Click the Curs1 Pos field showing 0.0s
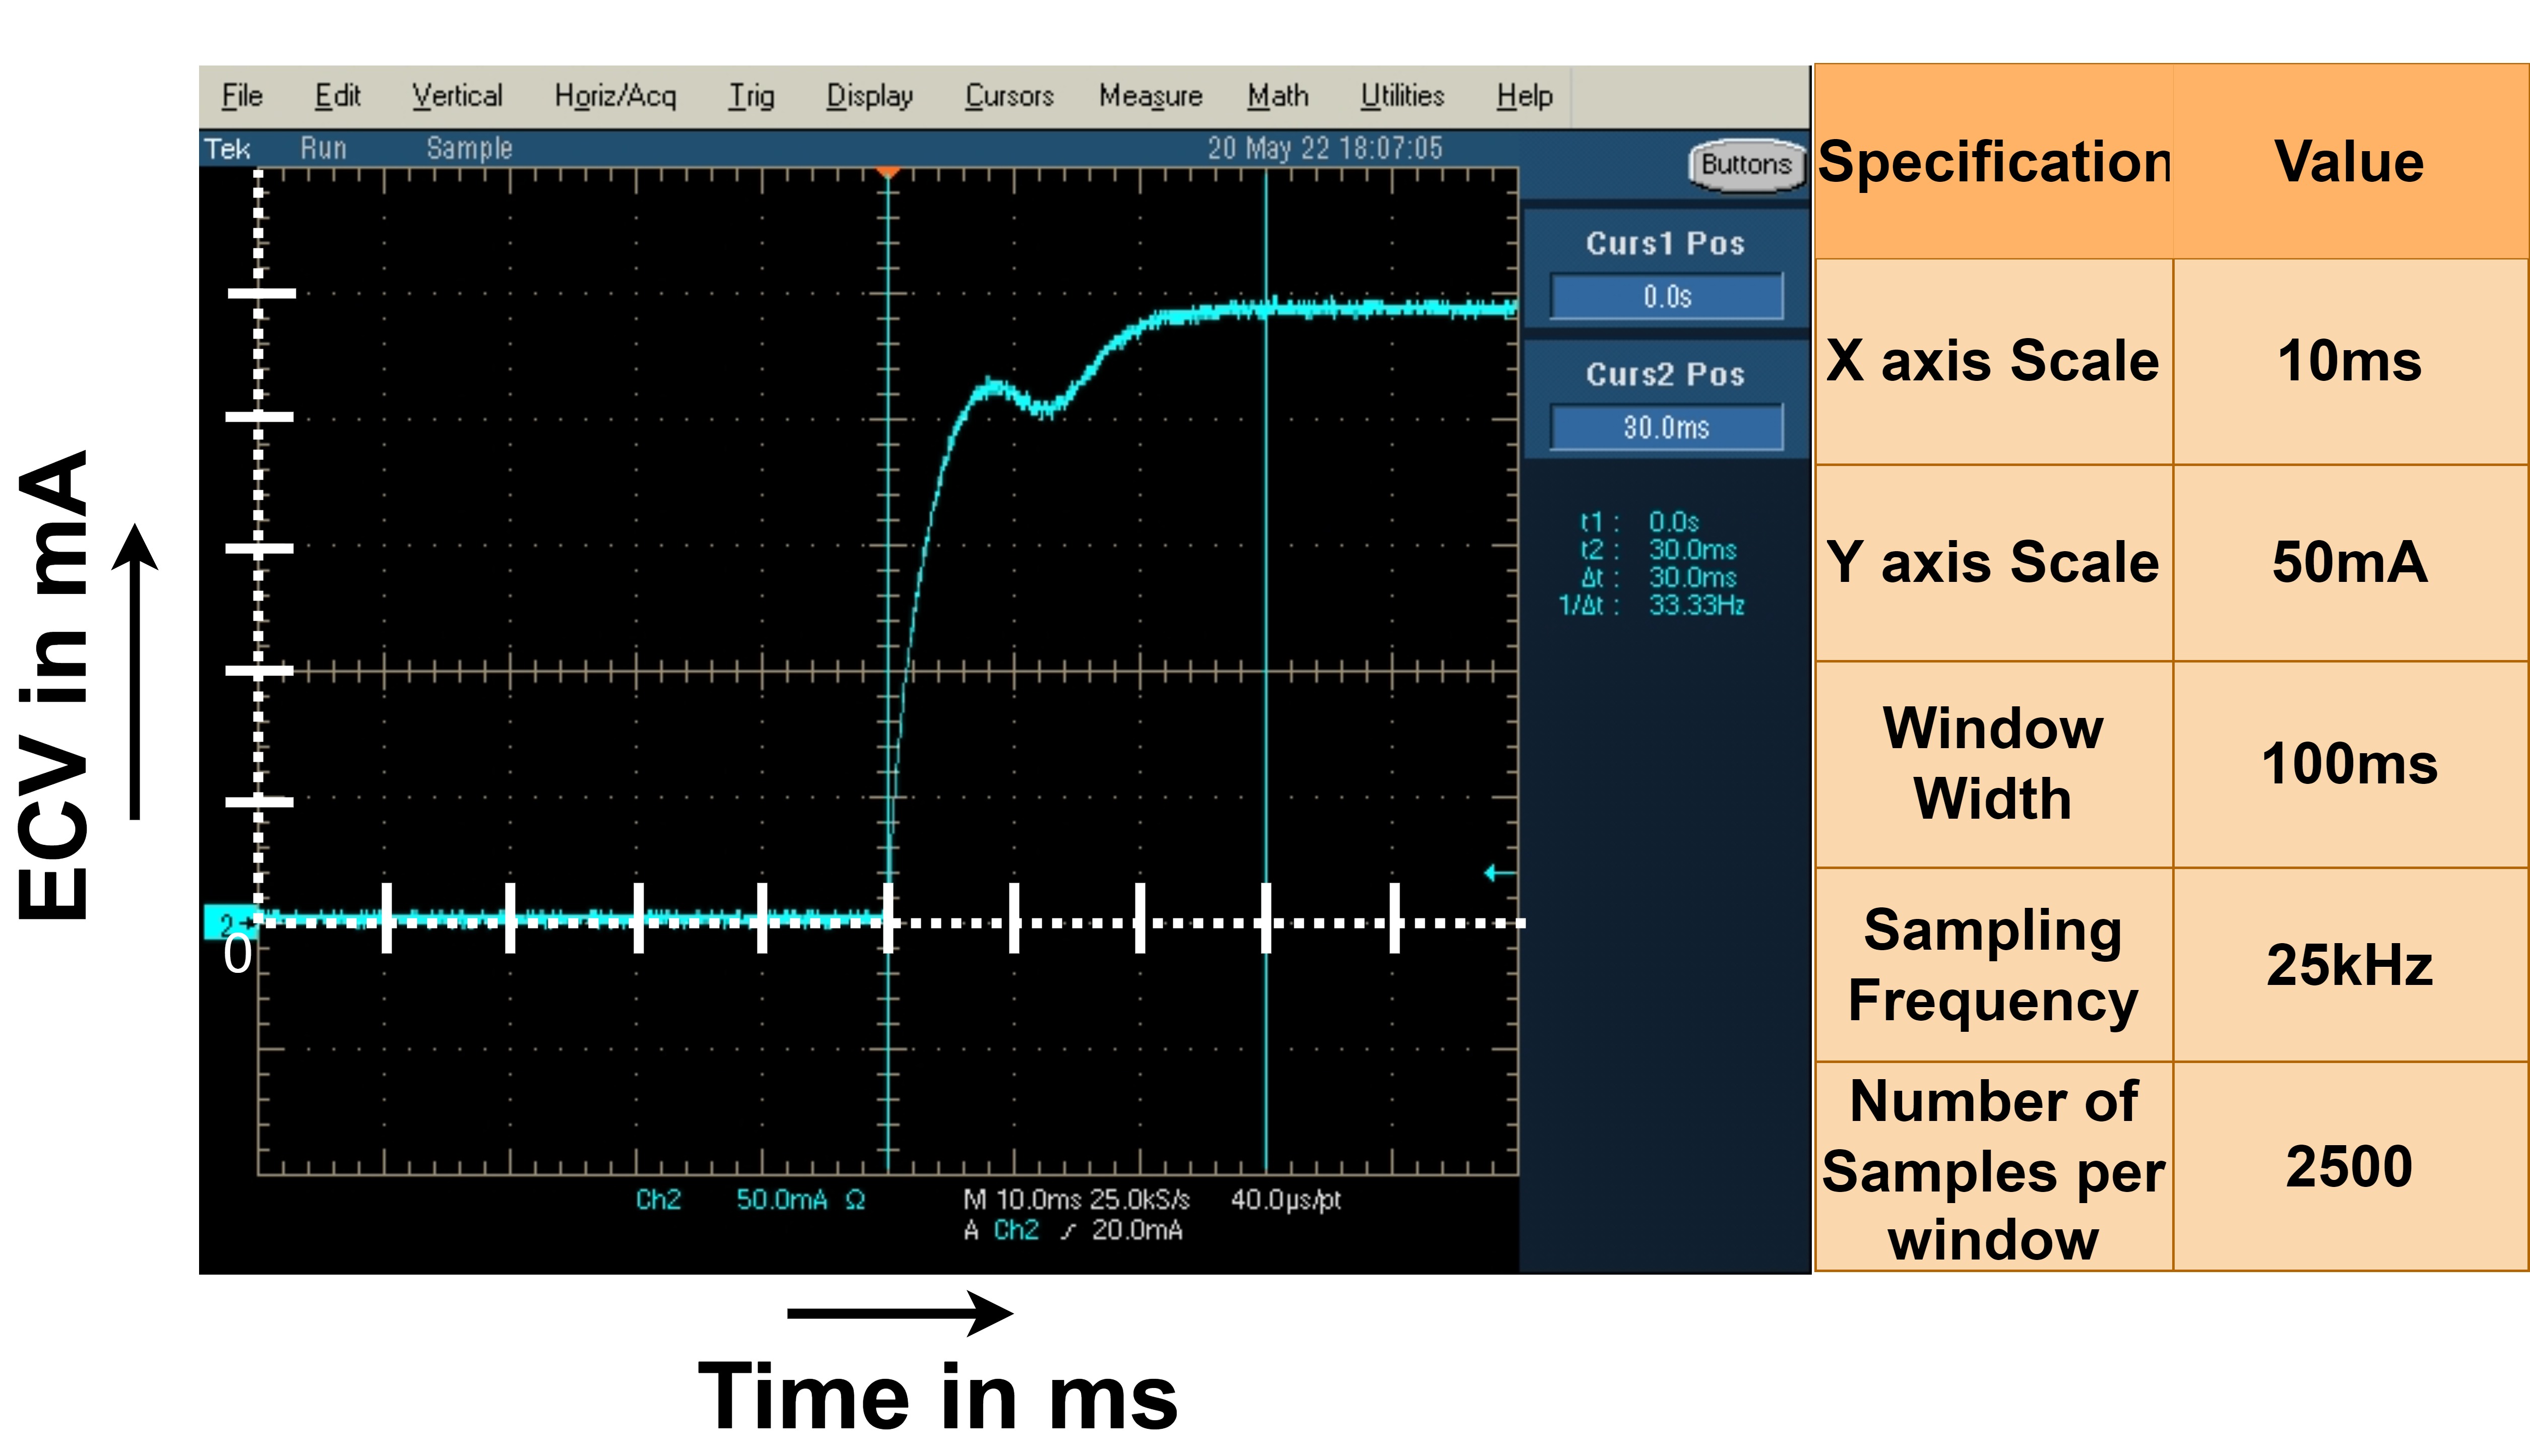2530x1456 pixels. tap(1666, 296)
